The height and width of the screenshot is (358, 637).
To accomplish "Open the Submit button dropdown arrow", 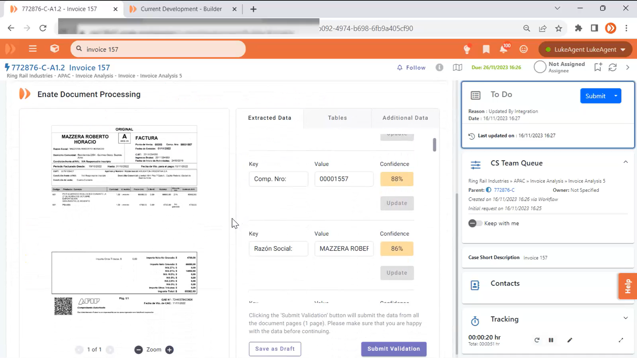I will 616,96.
